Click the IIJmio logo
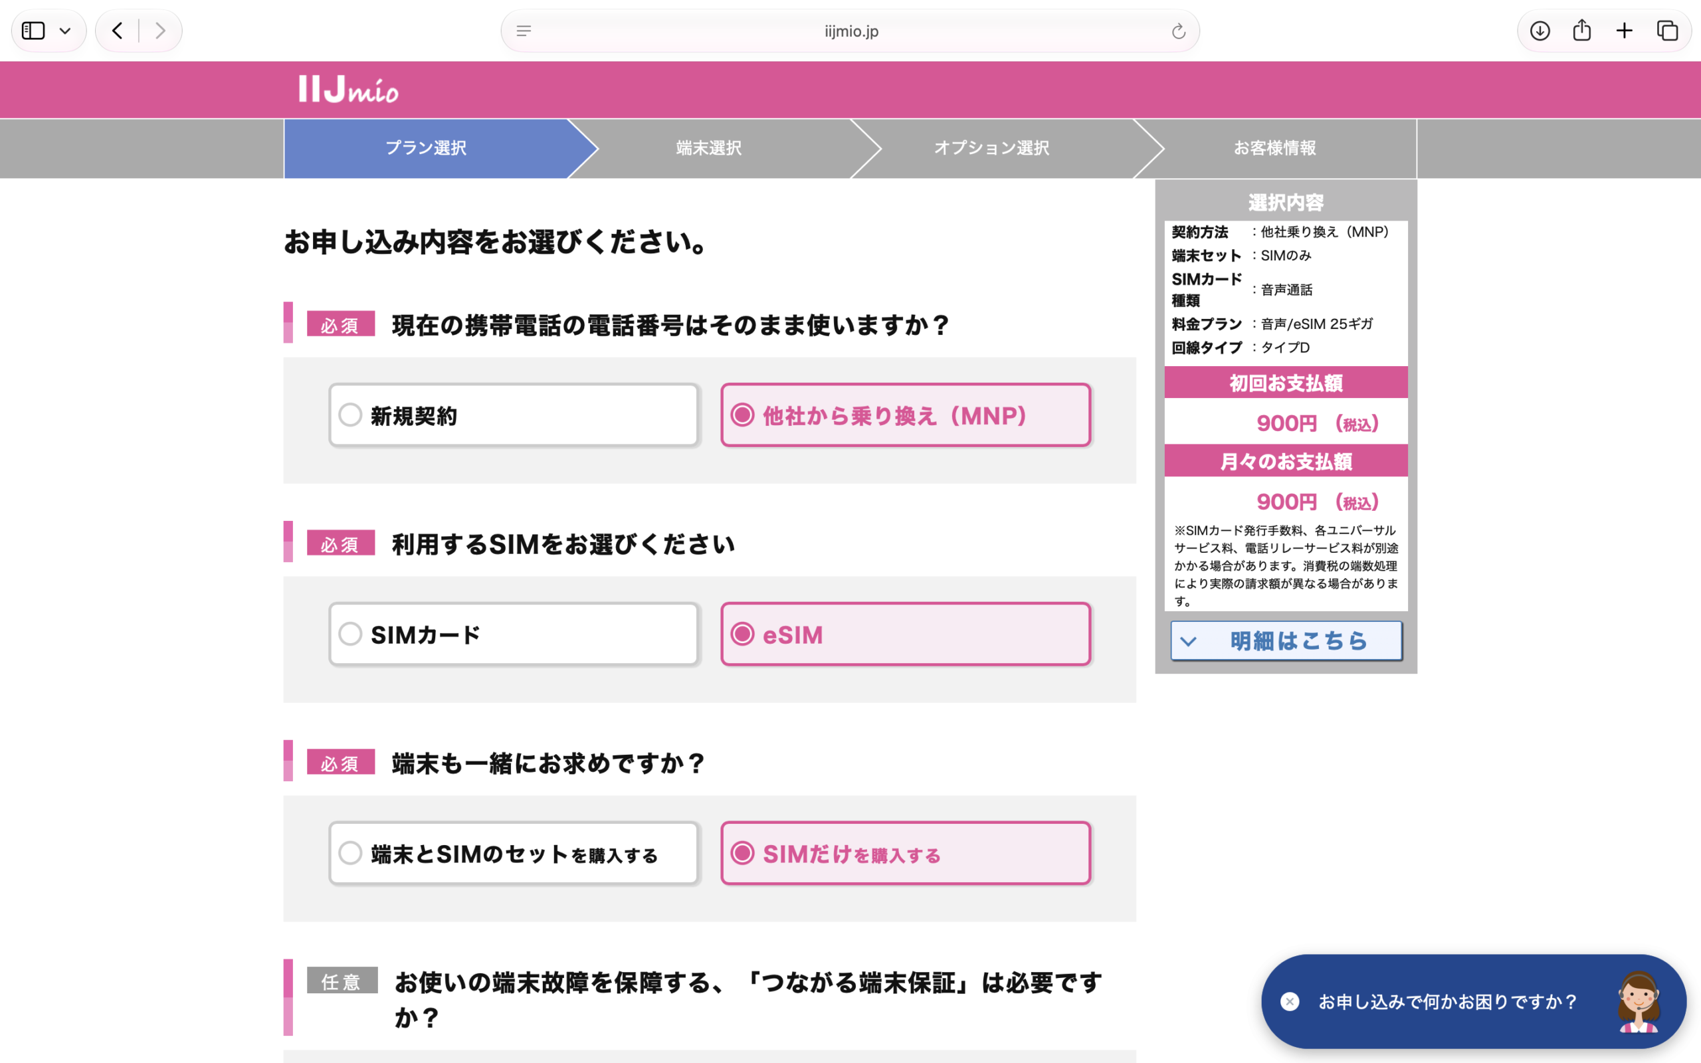The height and width of the screenshot is (1063, 1701). (x=349, y=89)
